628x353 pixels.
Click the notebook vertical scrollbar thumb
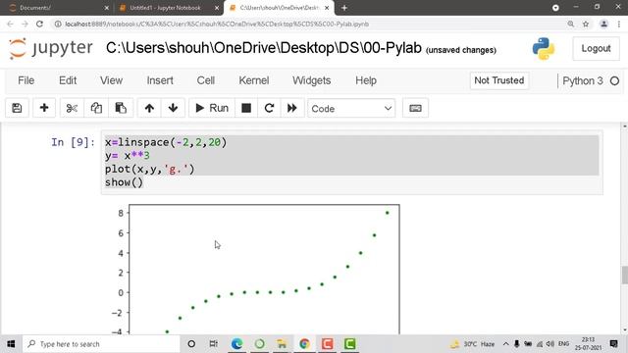coord(624,275)
